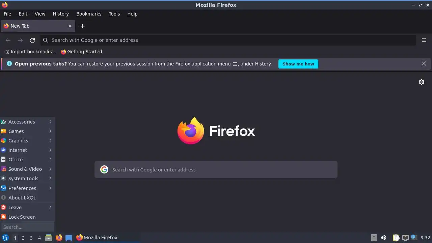
Task: Open new tab page personalize gear
Action: tap(422, 82)
